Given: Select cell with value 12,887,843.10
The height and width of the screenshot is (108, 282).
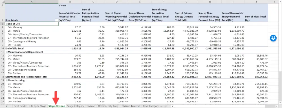Looking at the screenshot, I should pos(210,77).
